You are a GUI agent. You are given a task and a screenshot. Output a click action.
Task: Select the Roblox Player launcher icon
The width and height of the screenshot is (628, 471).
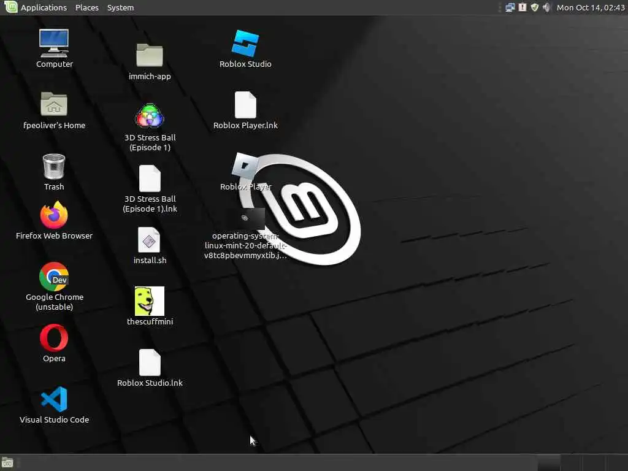(245, 166)
